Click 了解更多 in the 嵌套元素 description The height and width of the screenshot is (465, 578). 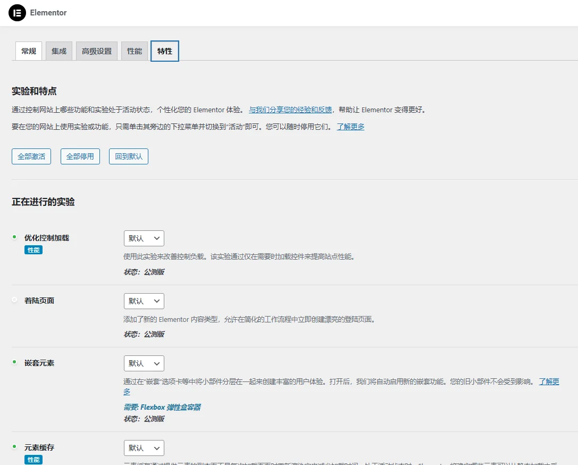click(548, 381)
